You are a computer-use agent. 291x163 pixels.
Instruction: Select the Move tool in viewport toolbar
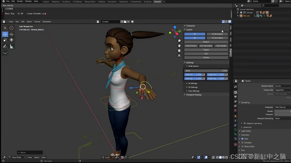[x=5, y=34]
